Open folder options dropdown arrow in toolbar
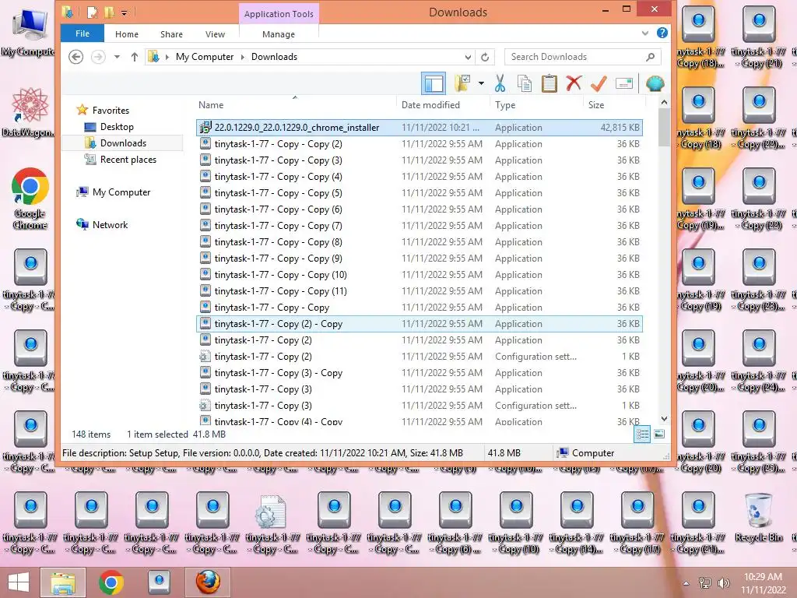 (481, 83)
